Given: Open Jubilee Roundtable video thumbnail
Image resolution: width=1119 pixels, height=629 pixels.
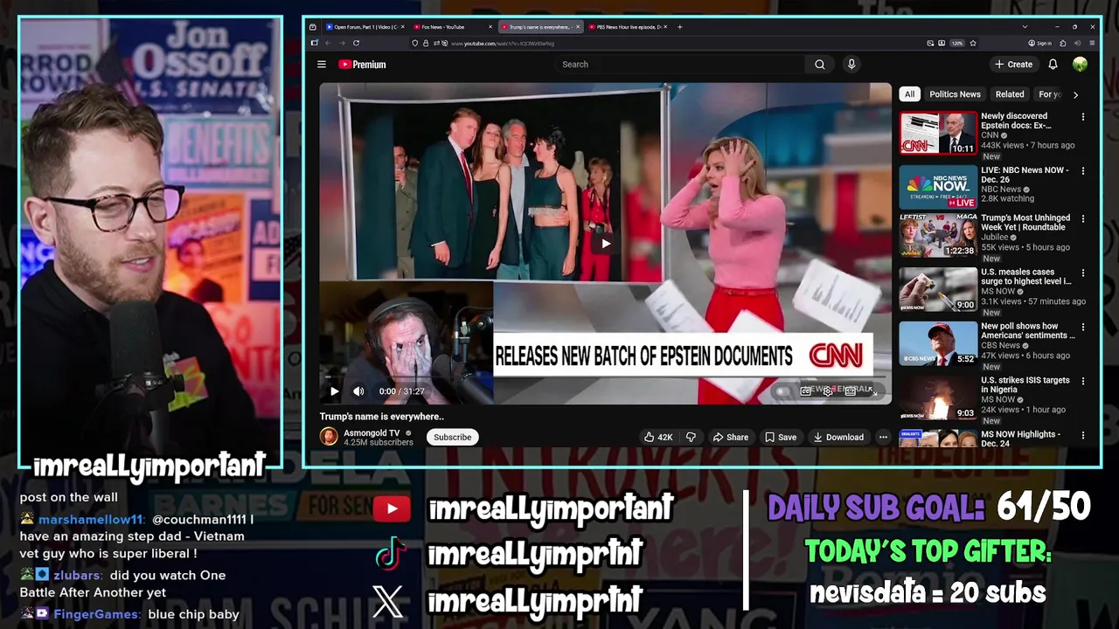Looking at the screenshot, I should coord(938,236).
